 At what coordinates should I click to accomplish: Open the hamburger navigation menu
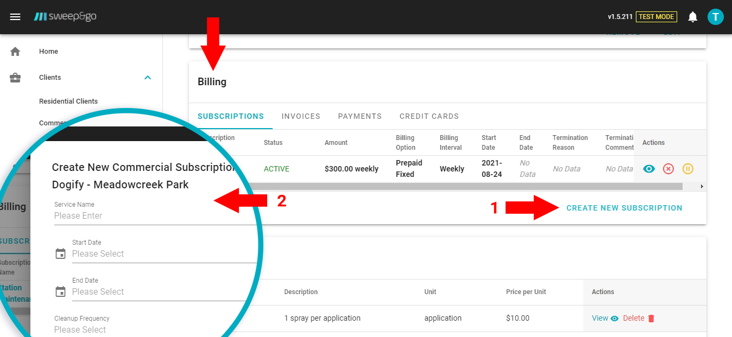point(15,17)
